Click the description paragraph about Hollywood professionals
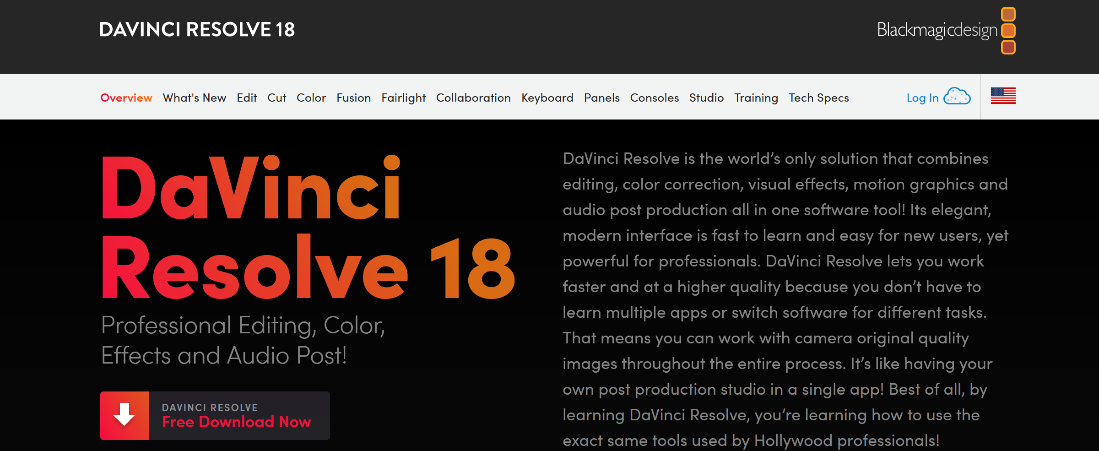The width and height of the screenshot is (1099, 451). pos(785,299)
